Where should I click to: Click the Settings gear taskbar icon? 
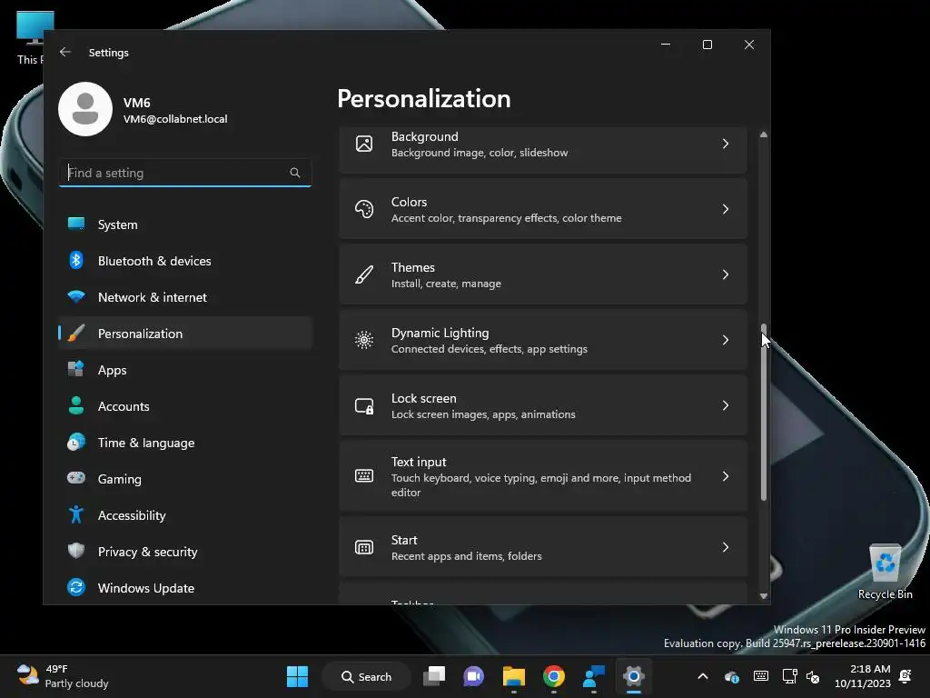coord(633,676)
